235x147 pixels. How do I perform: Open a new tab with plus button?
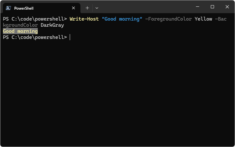click(87, 8)
